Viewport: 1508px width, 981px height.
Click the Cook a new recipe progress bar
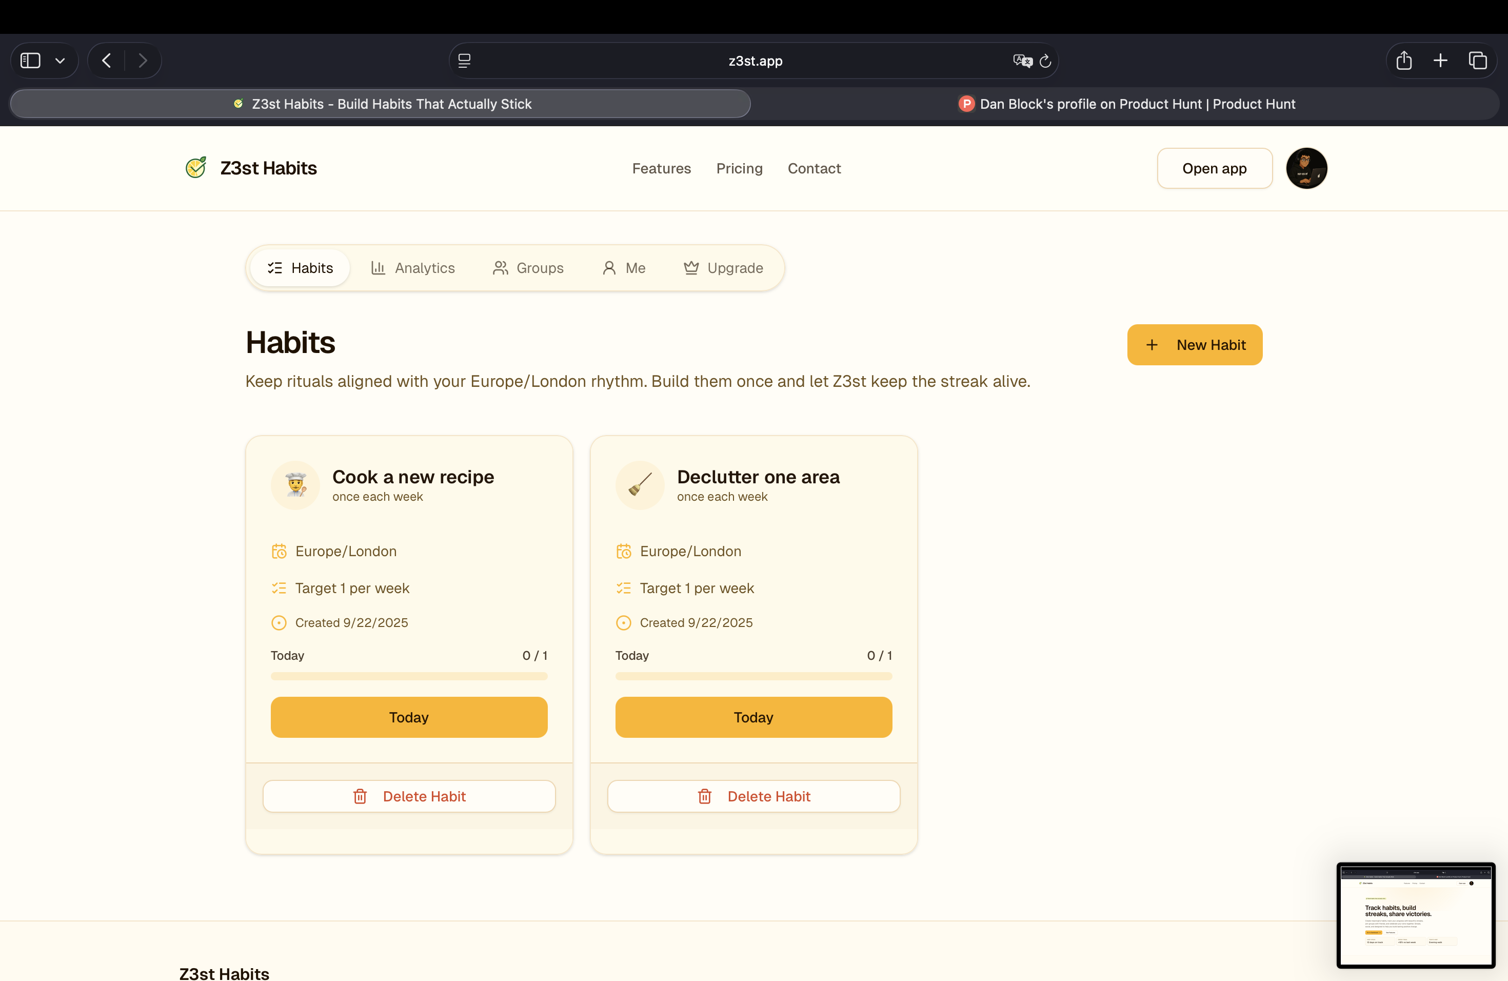coord(409,676)
